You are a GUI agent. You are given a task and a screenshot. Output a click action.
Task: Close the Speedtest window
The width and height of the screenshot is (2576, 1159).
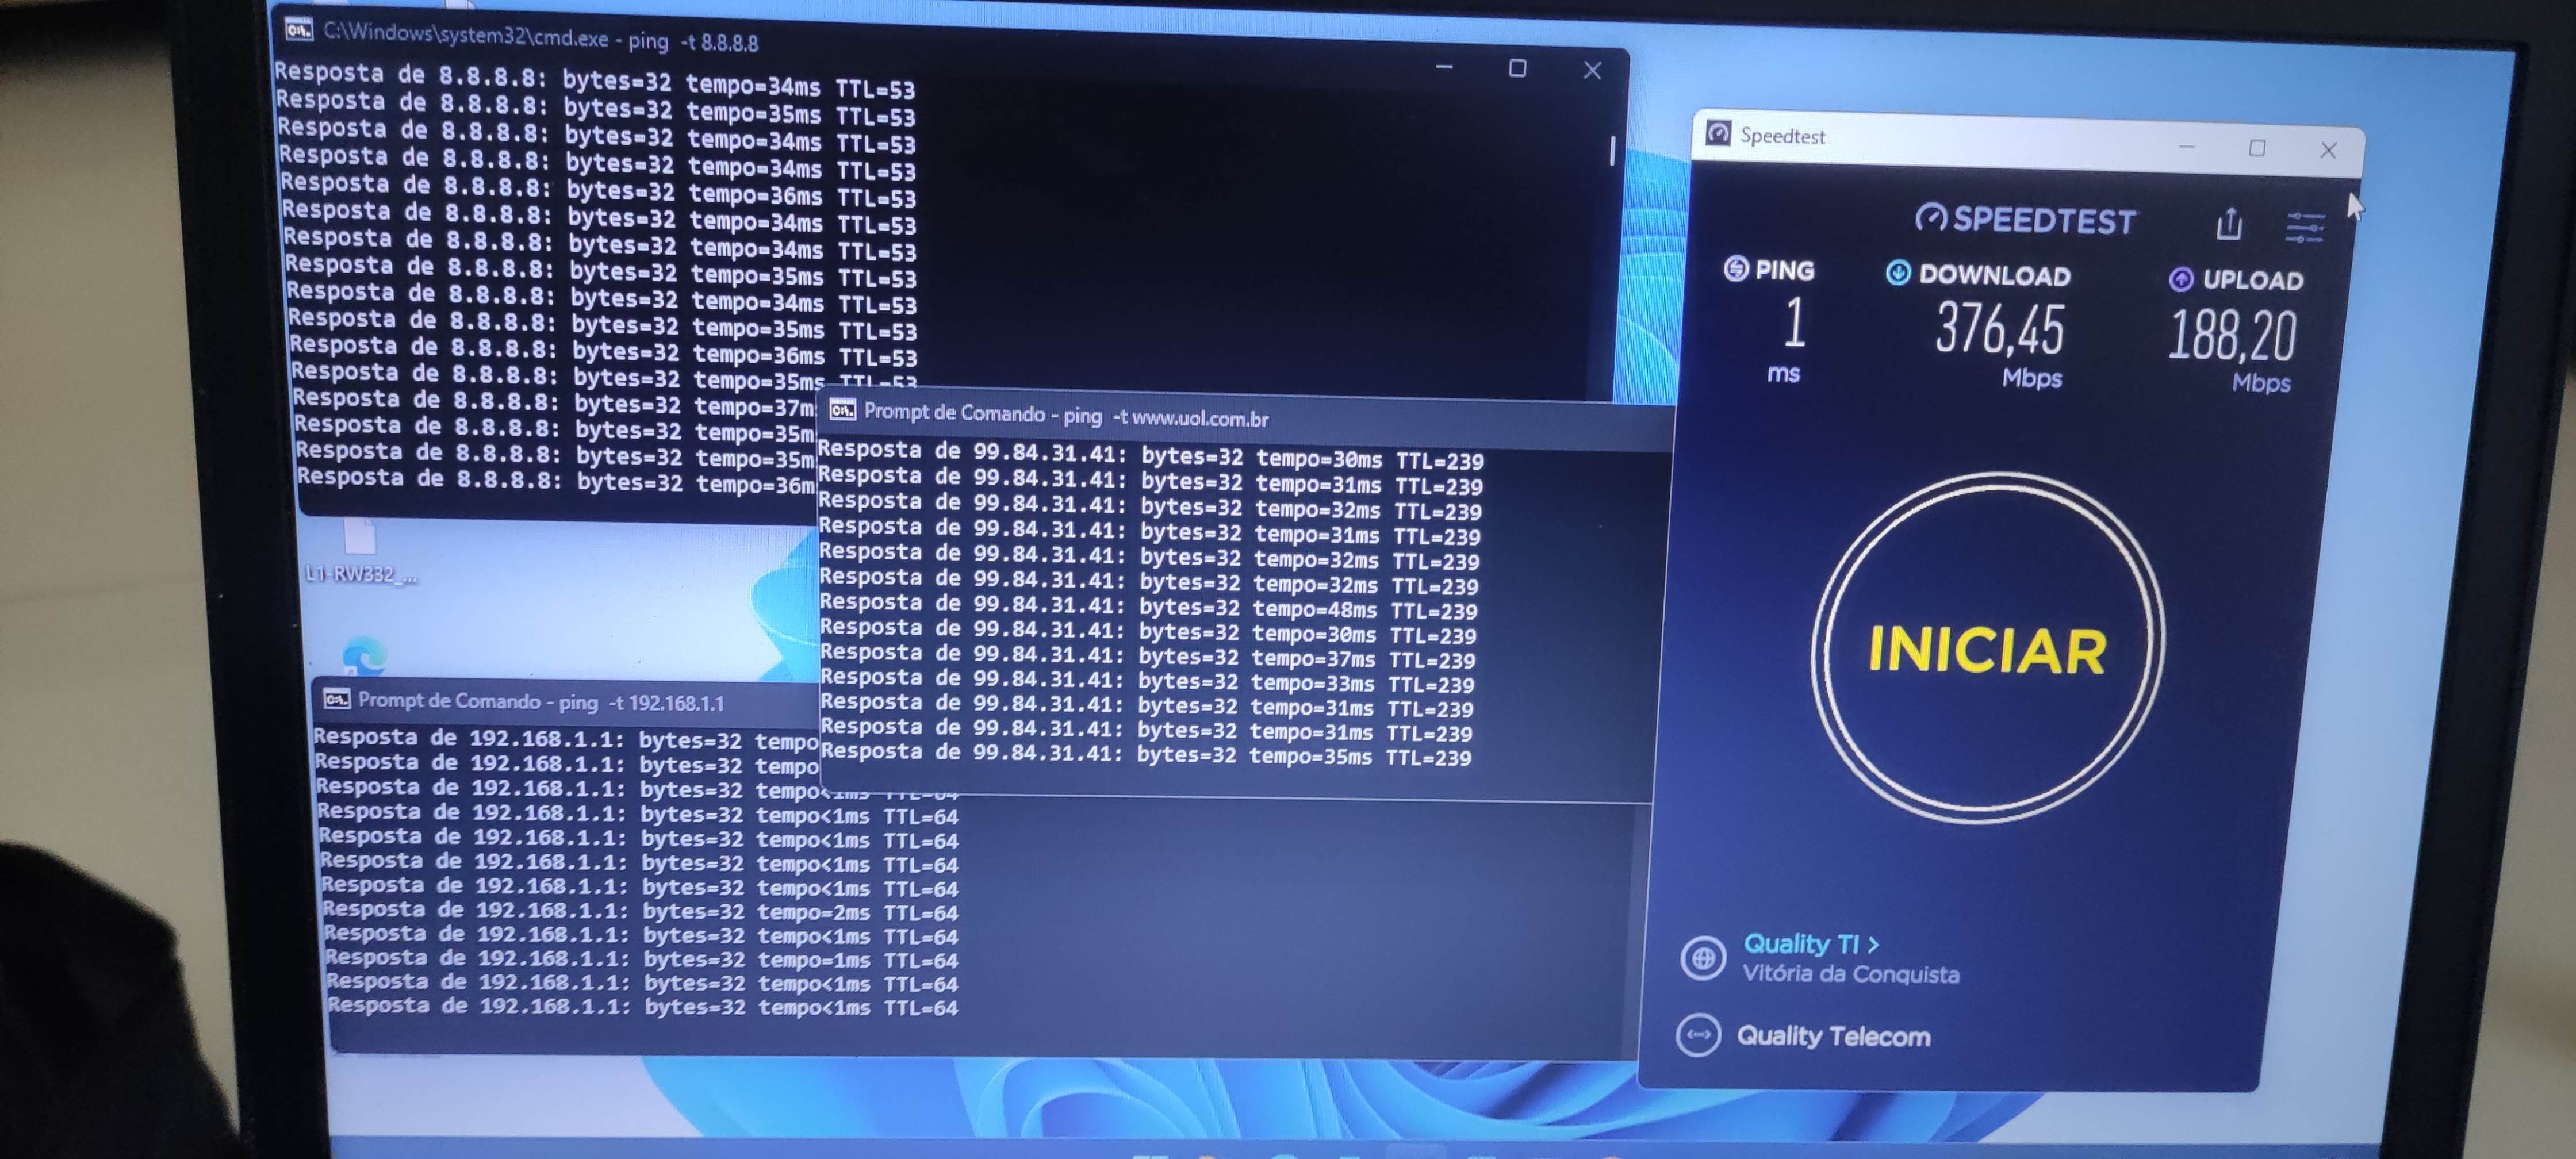[2328, 150]
